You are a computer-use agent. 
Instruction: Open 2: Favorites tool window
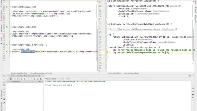1,94
